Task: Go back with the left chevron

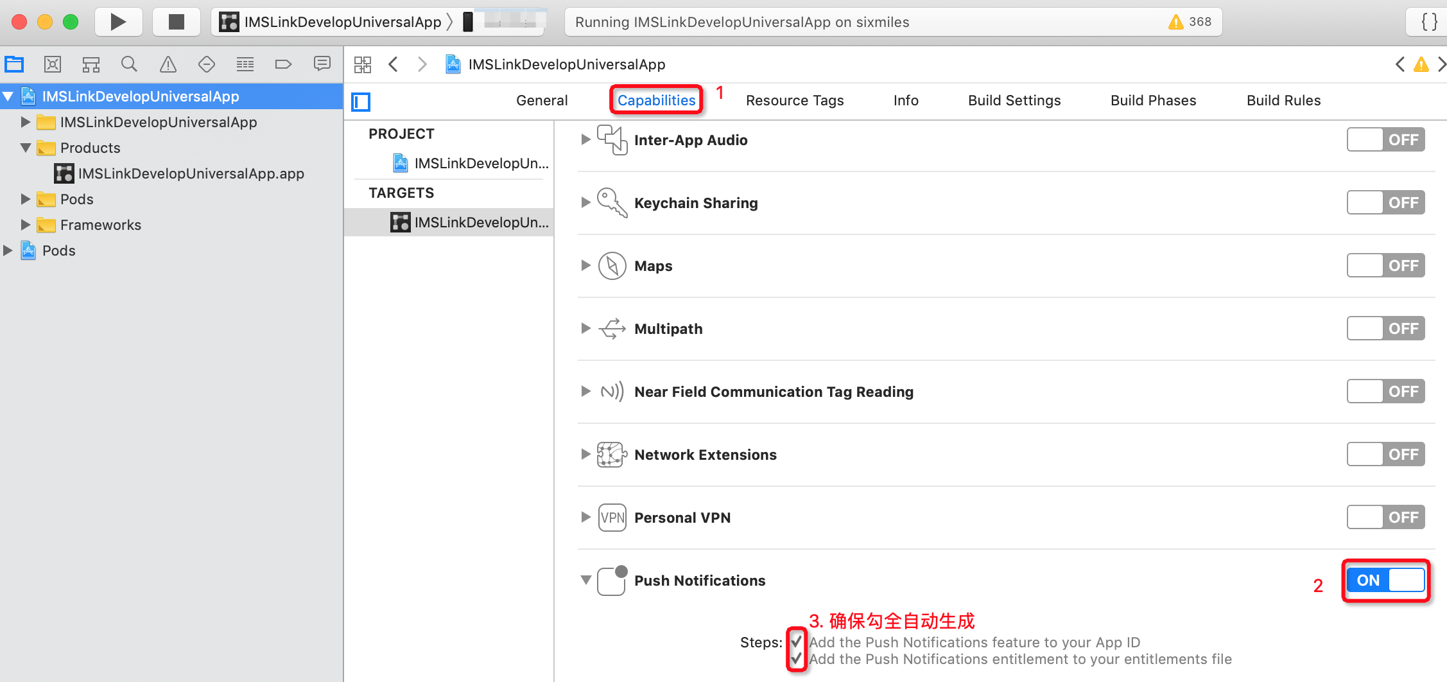Action: pyautogui.click(x=394, y=64)
